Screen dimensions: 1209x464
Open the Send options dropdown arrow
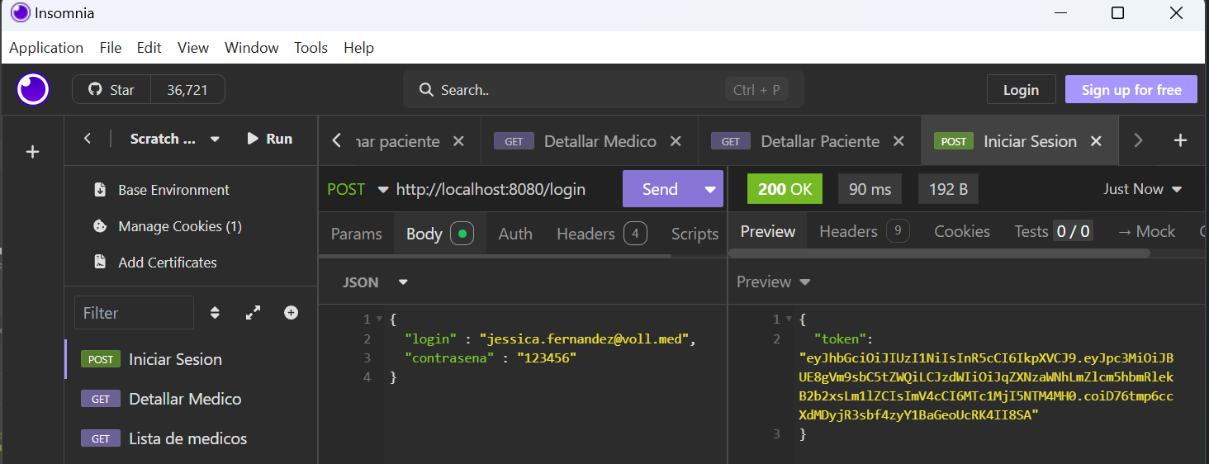(x=710, y=189)
